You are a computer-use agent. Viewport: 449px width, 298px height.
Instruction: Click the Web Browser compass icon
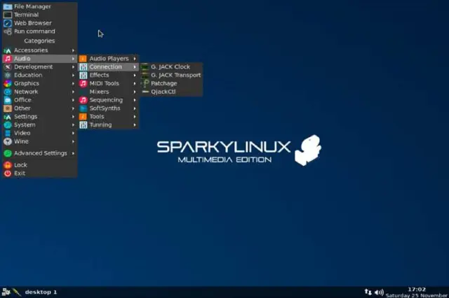8,23
